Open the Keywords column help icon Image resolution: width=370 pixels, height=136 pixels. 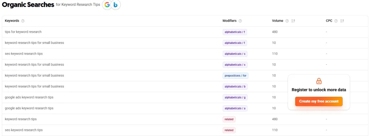click(x=23, y=21)
